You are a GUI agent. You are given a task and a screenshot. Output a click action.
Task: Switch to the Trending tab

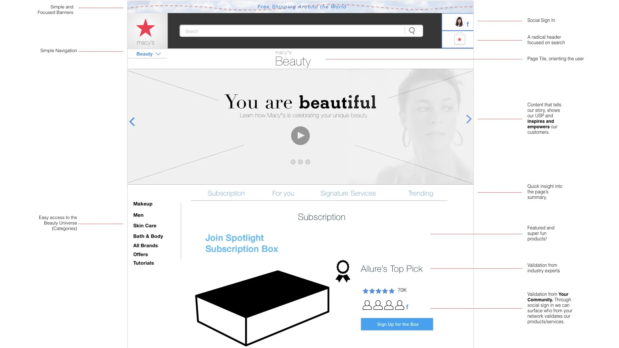point(420,193)
